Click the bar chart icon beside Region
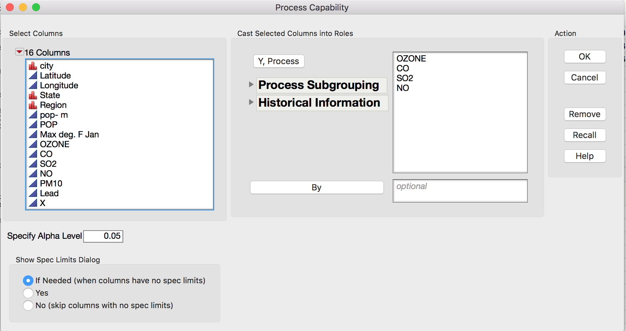This screenshot has width=626, height=331. (x=33, y=105)
